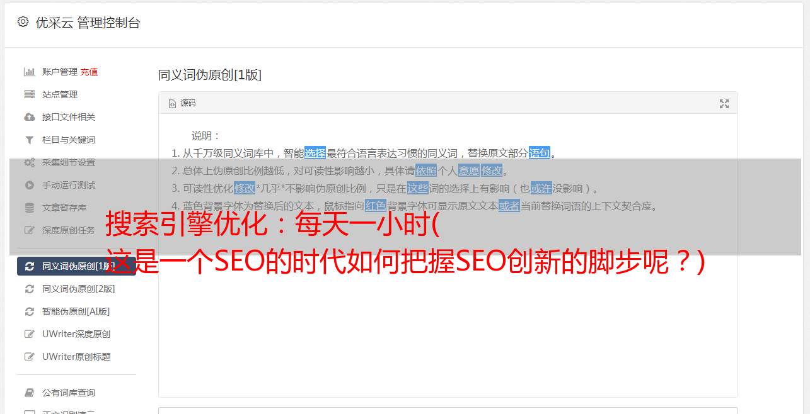Open the active 同义词伪原创[1版] menu item

point(76,266)
